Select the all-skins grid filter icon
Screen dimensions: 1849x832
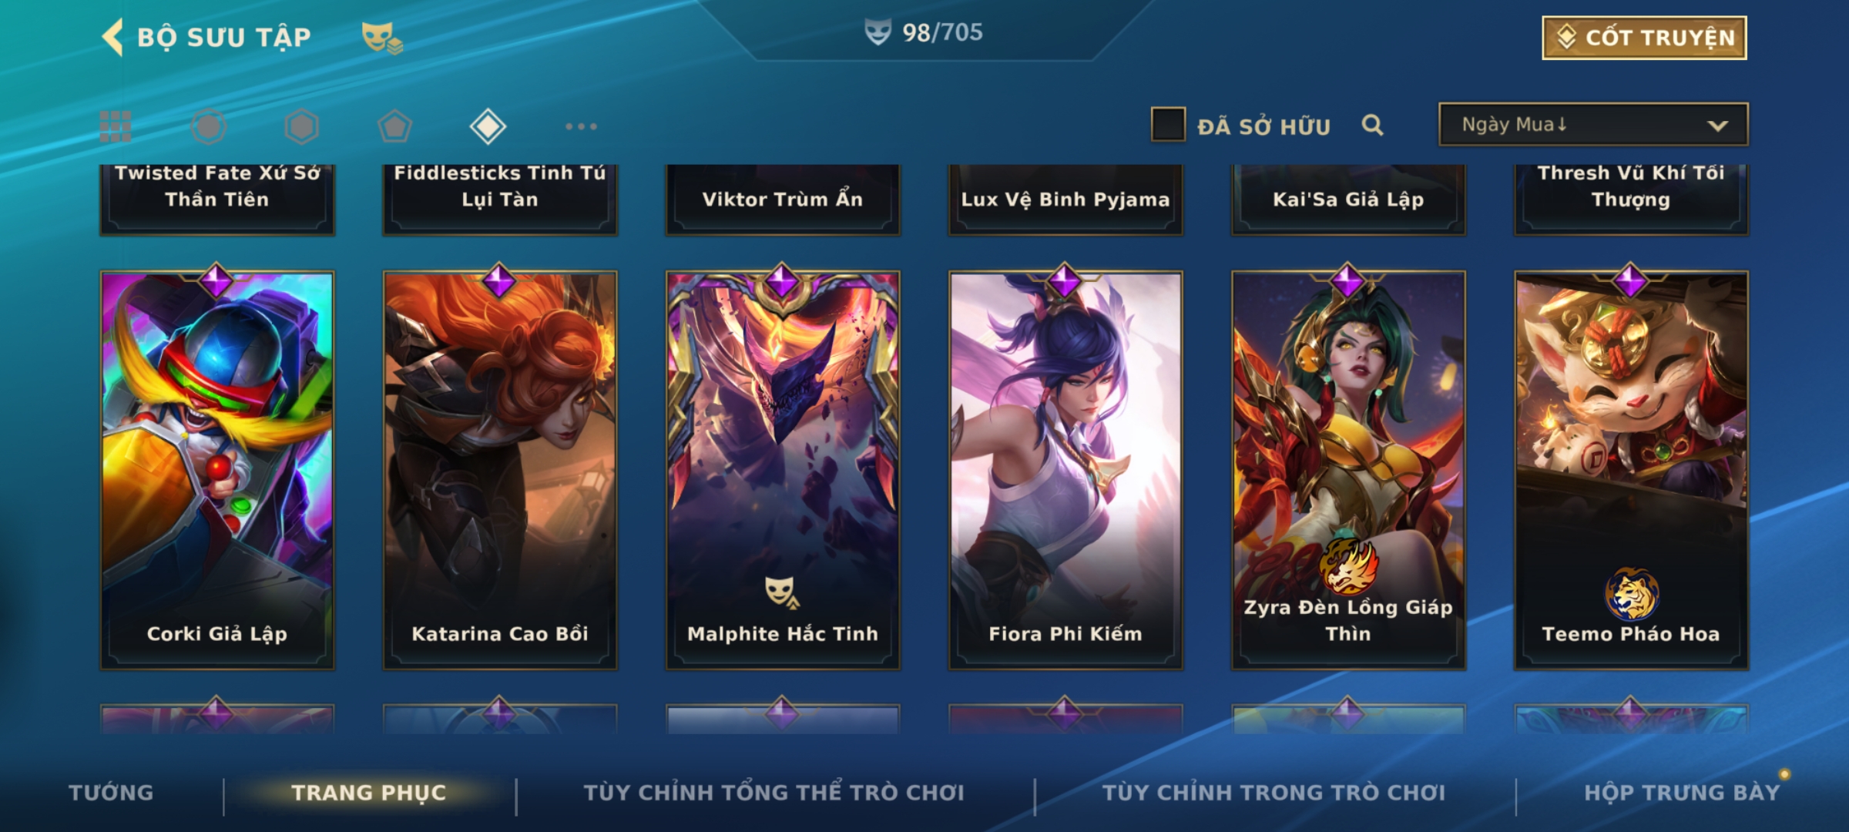click(x=116, y=126)
